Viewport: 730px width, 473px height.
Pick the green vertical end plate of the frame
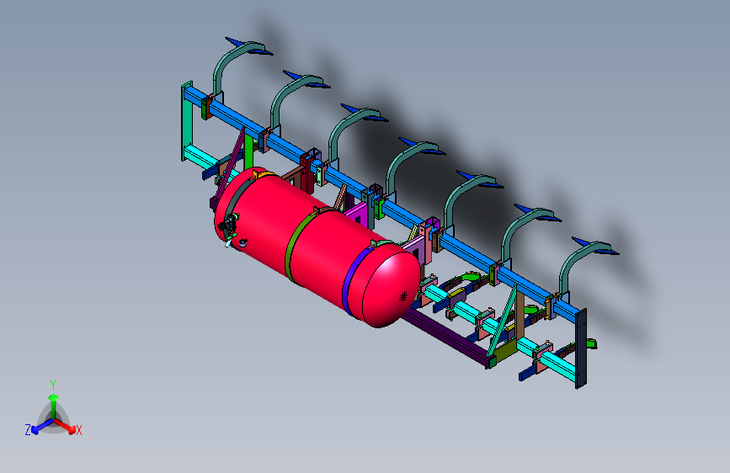[x=187, y=121]
